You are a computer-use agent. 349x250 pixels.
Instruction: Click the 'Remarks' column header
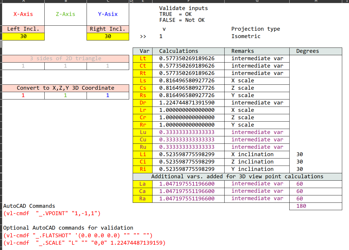(x=257, y=51)
